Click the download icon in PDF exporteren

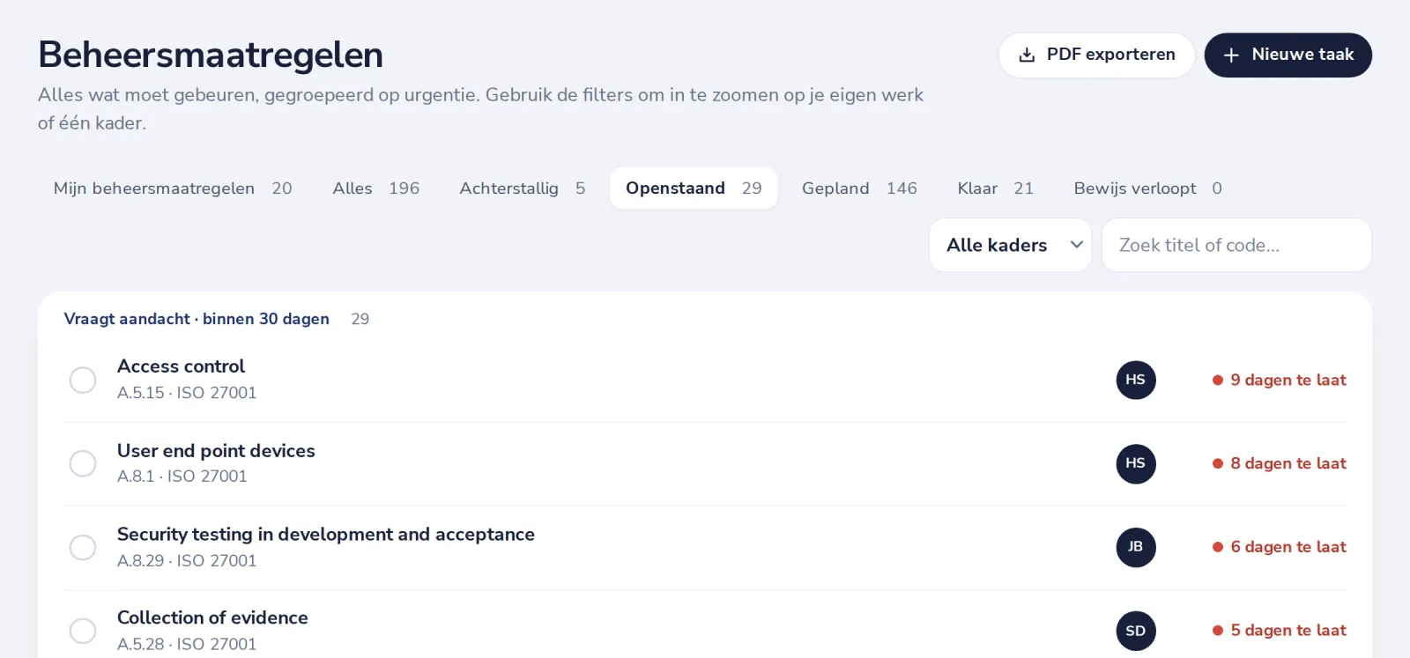click(x=1027, y=55)
